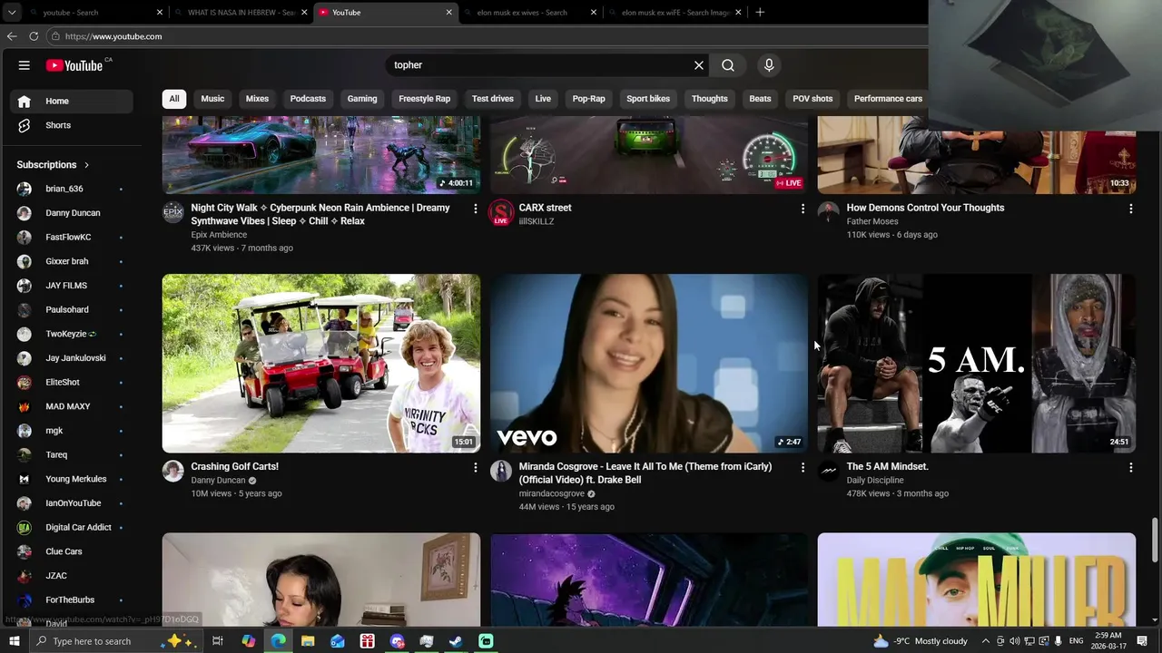Viewport: 1162px width, 653px height.
Task: Open Danny Duncan channel in the sidebar
Action: (x=72, y=213)
